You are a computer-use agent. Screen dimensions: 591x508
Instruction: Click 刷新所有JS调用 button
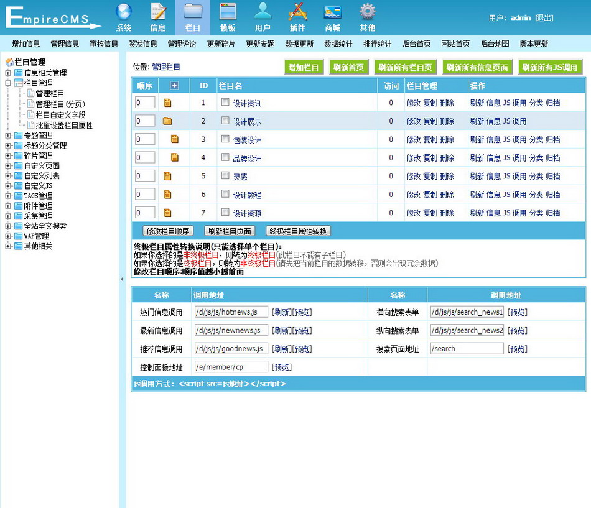pos(551,67)
